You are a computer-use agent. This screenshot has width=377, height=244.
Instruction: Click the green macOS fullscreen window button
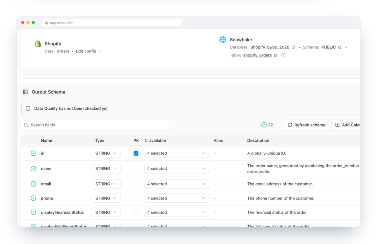33,23
